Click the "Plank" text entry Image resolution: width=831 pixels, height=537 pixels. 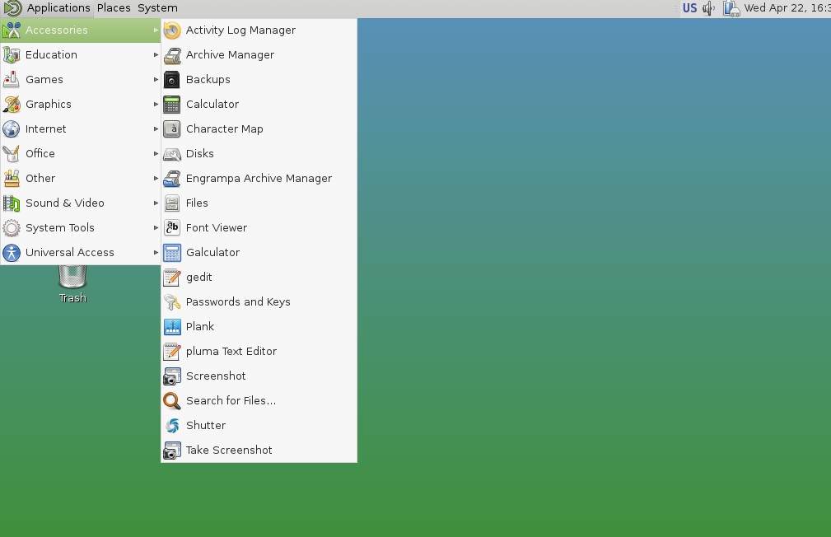(200, 326)
